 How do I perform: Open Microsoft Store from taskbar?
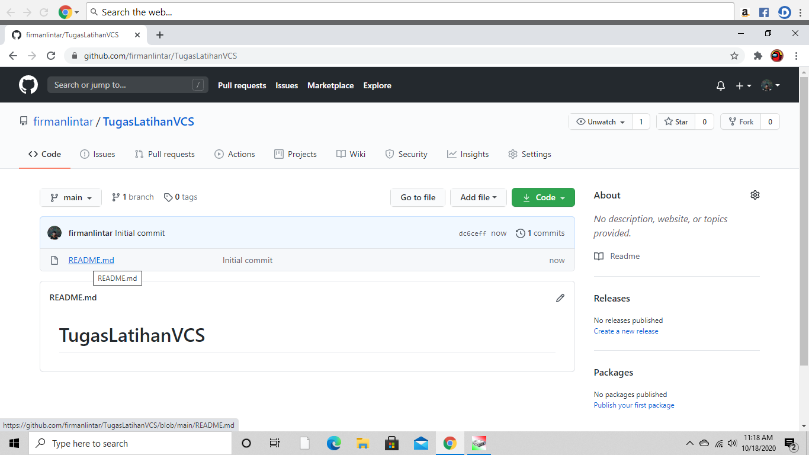pos(391,443)
